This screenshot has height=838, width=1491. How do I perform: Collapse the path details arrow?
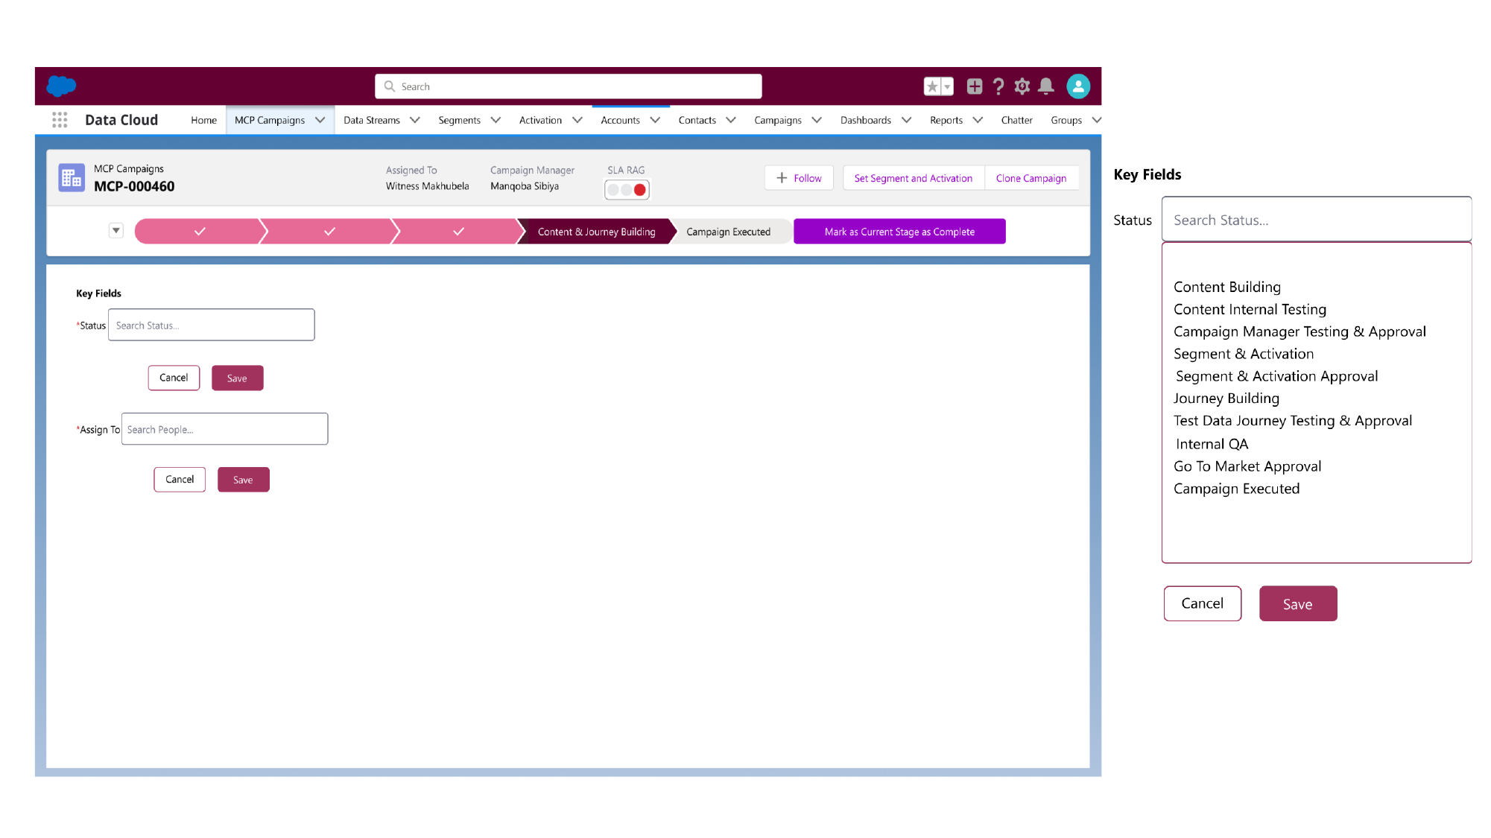[116, 231]
